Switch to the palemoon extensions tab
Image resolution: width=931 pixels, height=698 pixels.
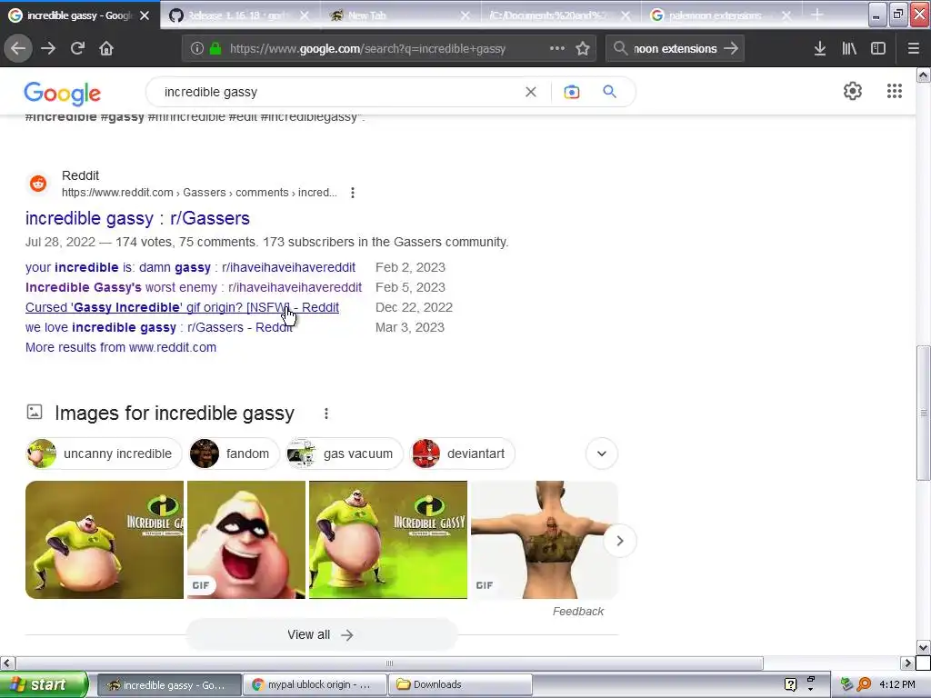[720, 16]
